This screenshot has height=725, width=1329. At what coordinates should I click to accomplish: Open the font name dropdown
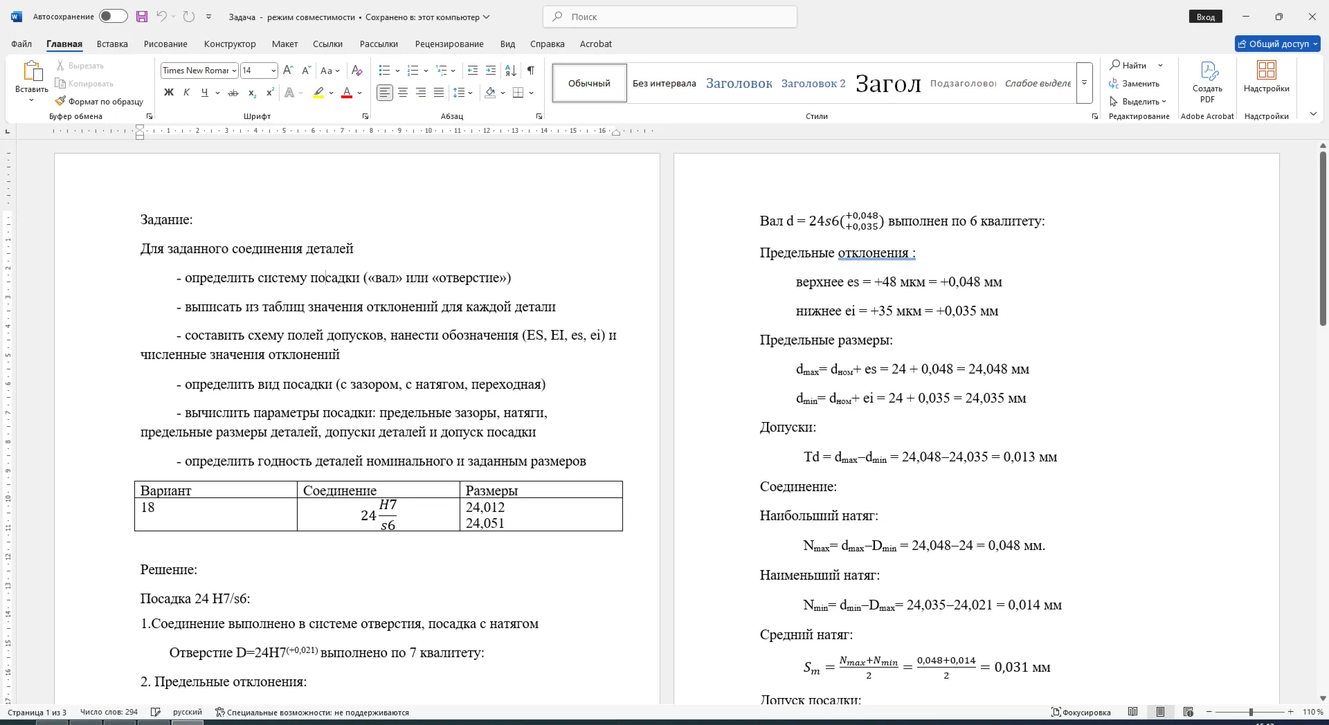[235, 71]
